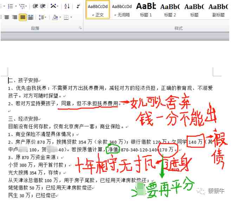Click the text 银行借款120万
Screen dimensions: 232x201
coord(149,142)
